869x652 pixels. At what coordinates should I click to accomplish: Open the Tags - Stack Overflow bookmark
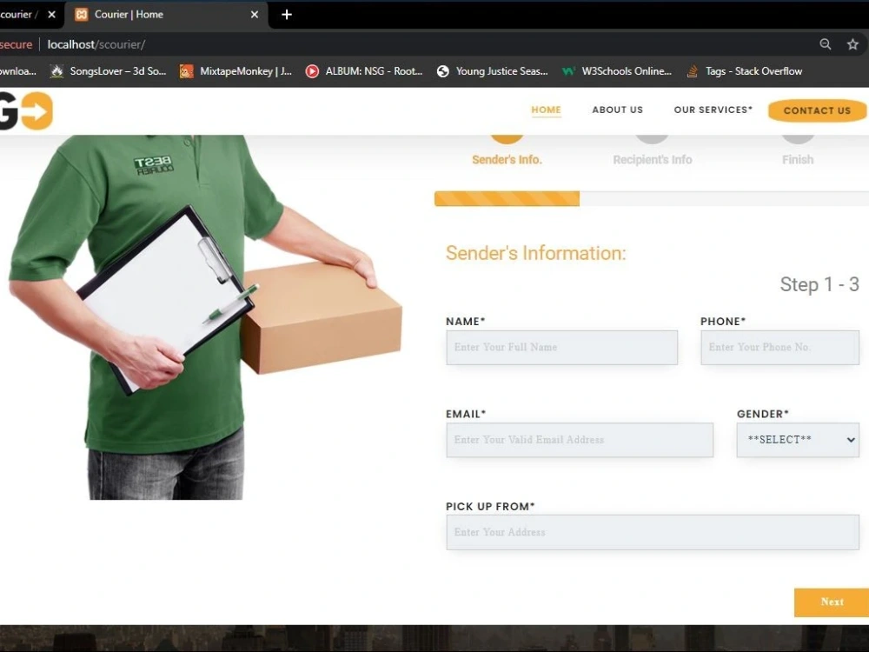coord(745,71)
